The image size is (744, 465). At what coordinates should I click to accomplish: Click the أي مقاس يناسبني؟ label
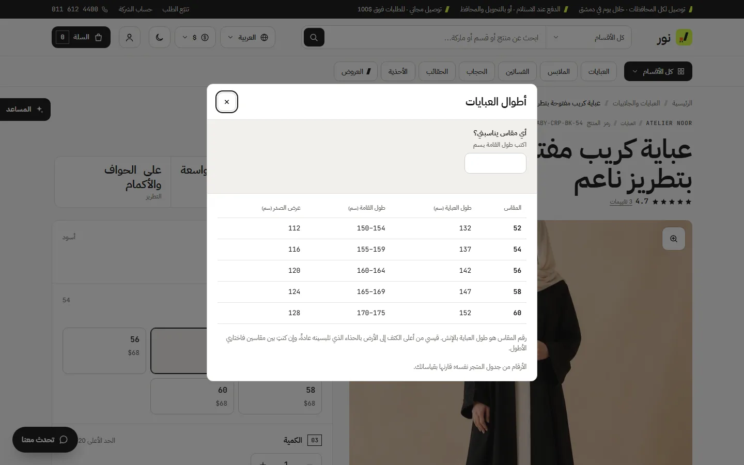click(x=500, y=133)
